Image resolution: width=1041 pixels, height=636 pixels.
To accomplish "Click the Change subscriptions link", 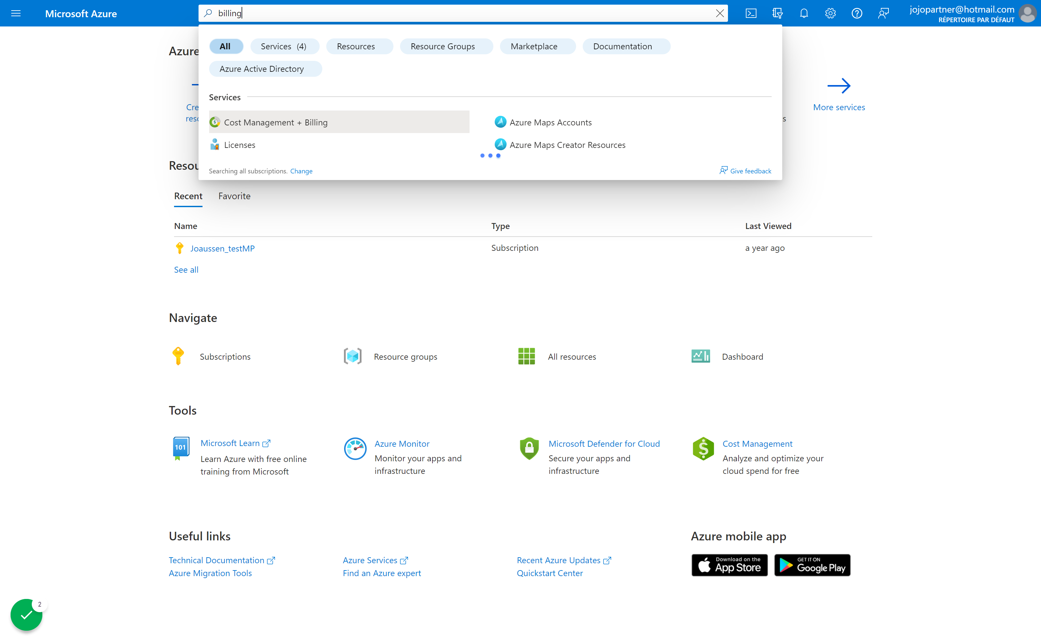I will (x=301, y=171).
